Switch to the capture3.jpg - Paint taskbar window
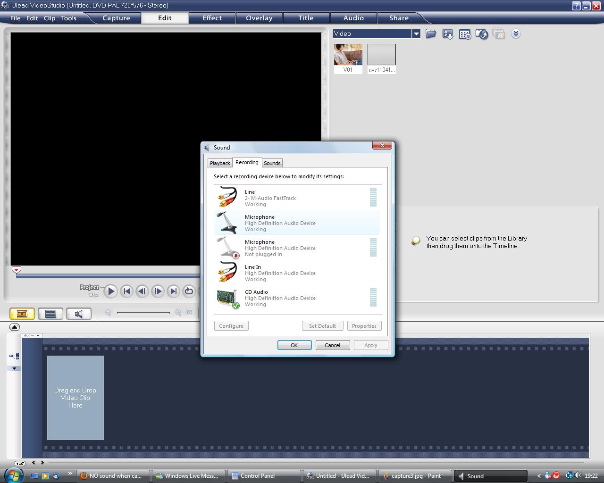The height and width of the screenshot is (483, 604). click(415, 476)
